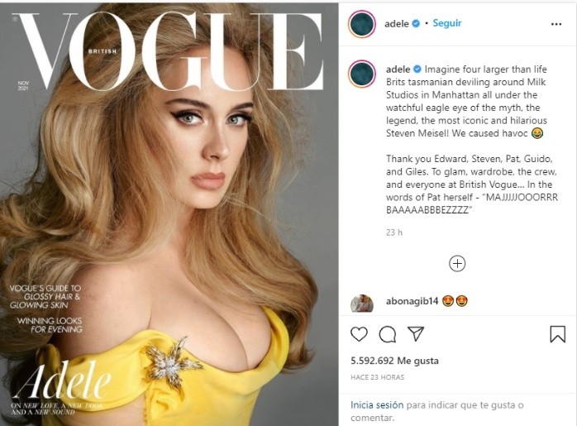577x426 pixels.
Task: Click adele username in post header
Action: 396,24
